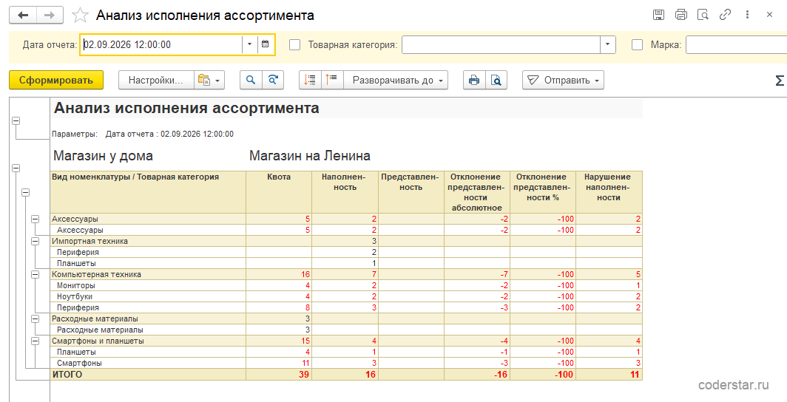787x402 pixels.
Task: Click into the Дата отчета field
Action: pyautogui.click(x=161, y=44)
